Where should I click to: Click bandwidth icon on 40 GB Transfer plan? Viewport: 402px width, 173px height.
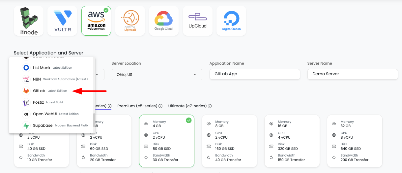point(209,157)
